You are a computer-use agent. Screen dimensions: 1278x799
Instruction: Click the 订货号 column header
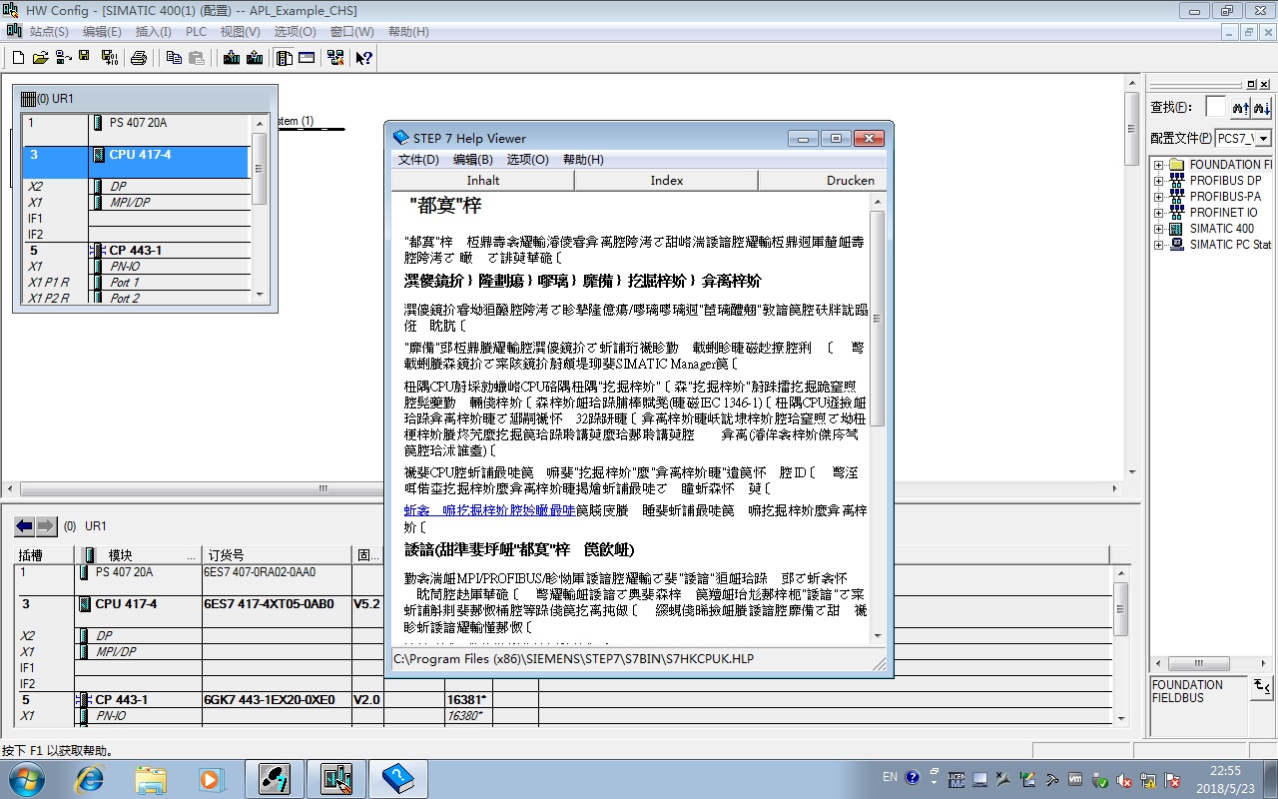276,555
